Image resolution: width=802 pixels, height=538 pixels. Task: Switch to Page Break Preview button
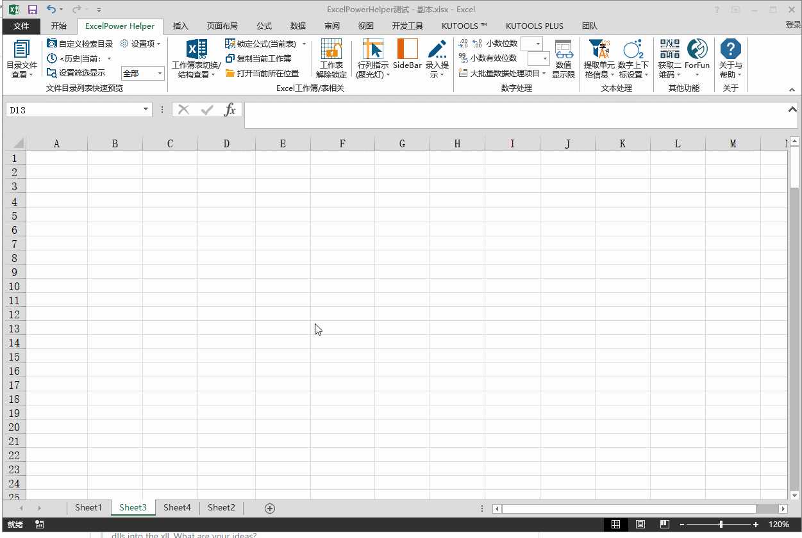[664, 525]
